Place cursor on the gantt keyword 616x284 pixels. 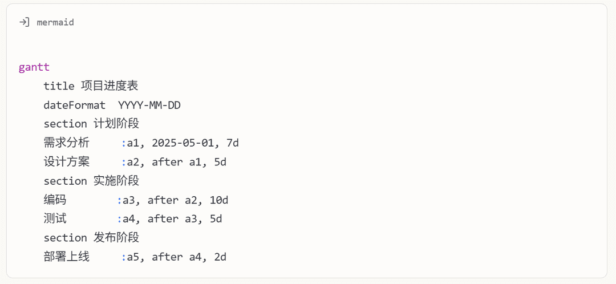[x=34, y=67]
